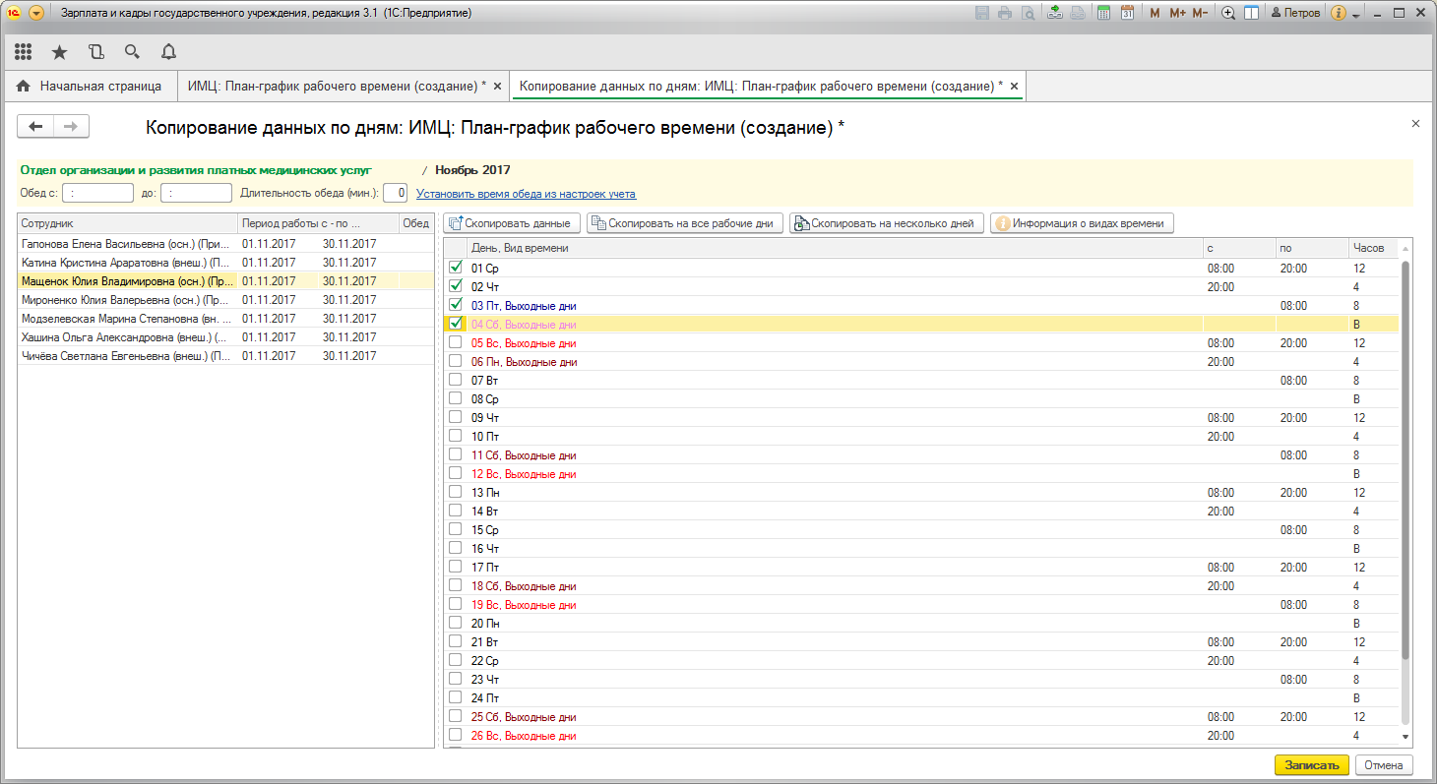Click link Установить время обеда из настроек учета
The width and height of the screenshot is (1437, 784).
click(x=526, y=194)
